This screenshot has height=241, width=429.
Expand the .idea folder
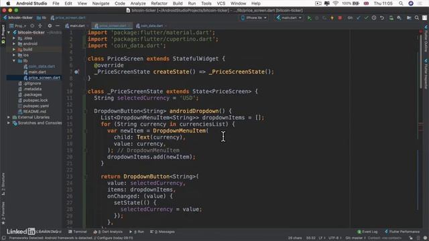pyautogui.click(x=14, y=38)
